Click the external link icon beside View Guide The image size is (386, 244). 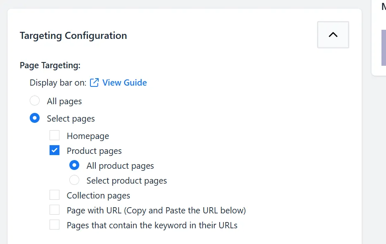(94, 83)
